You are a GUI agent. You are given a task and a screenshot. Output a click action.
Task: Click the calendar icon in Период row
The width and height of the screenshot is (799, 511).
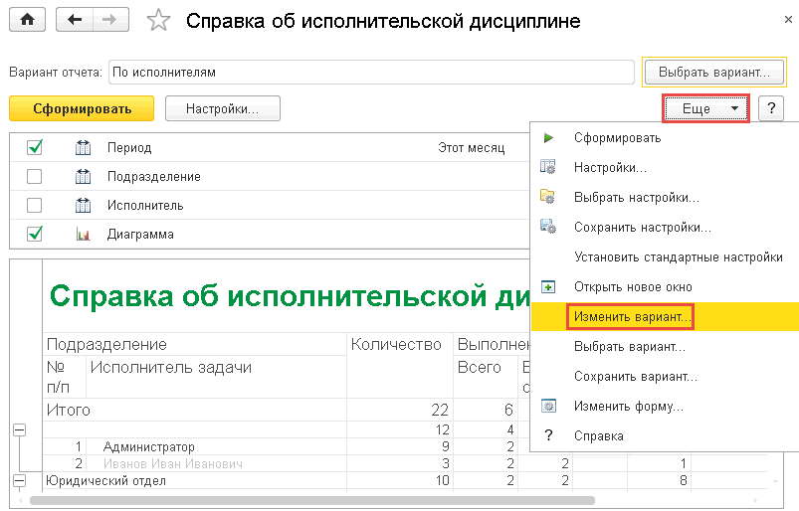(x=83, y=147)
